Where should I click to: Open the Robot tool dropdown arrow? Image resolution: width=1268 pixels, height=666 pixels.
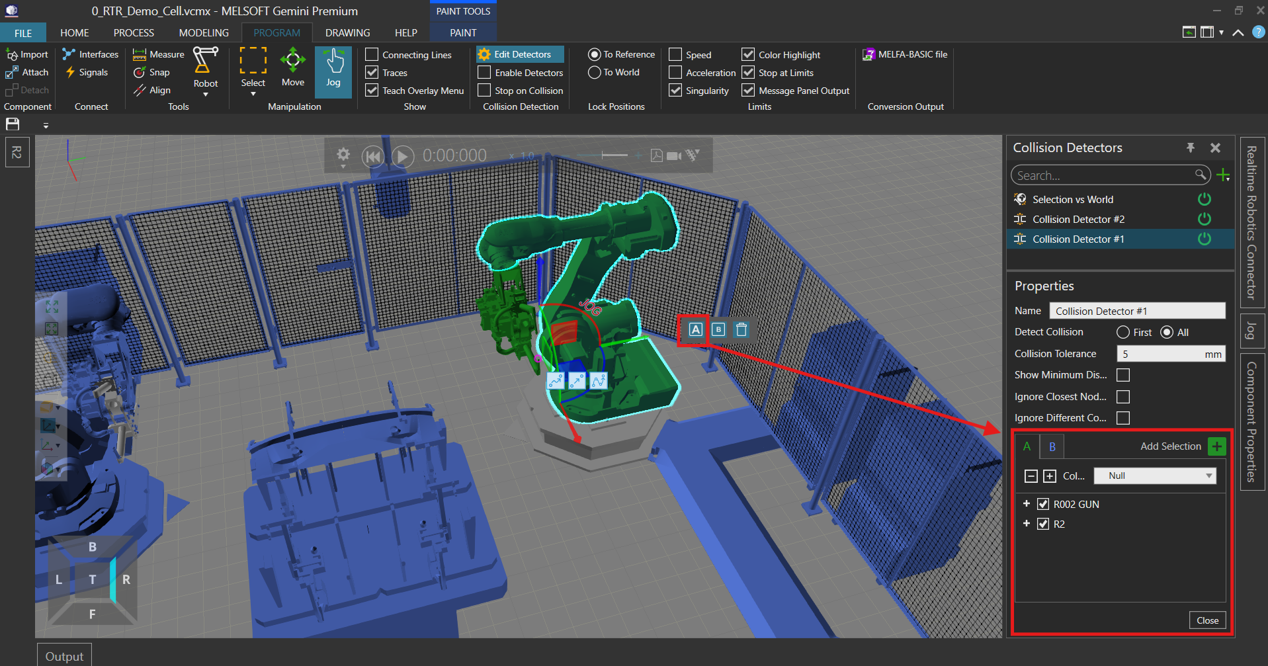(205, 95)
